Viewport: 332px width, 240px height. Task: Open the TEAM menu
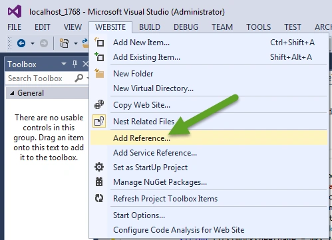[x=222, y=27]
